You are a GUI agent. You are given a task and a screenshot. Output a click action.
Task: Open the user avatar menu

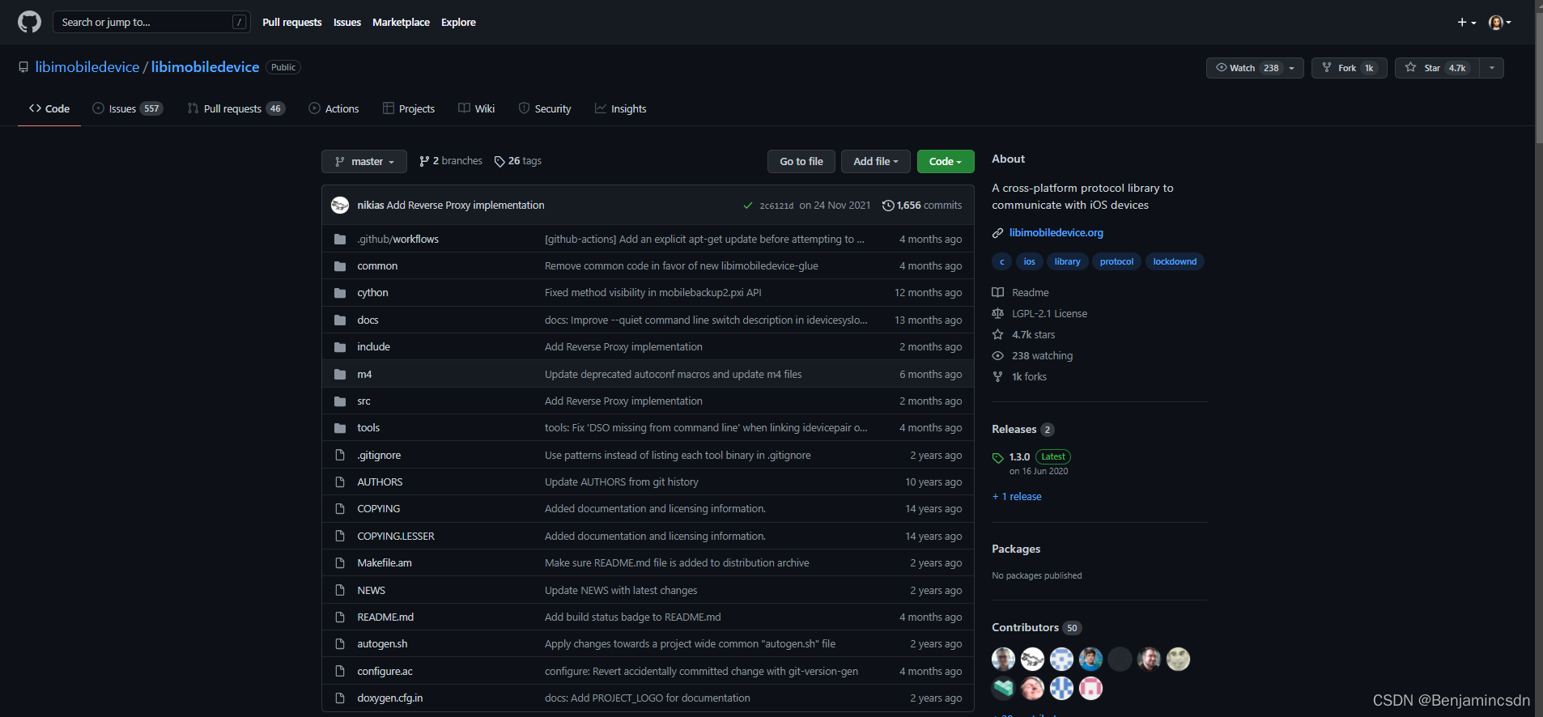[x=1500, y=23]
